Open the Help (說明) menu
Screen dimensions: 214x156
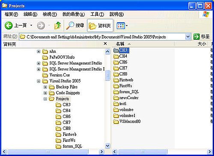click(116, 14)
